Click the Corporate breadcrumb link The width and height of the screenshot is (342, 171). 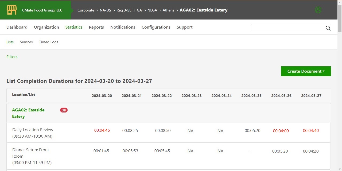point(86,10)
